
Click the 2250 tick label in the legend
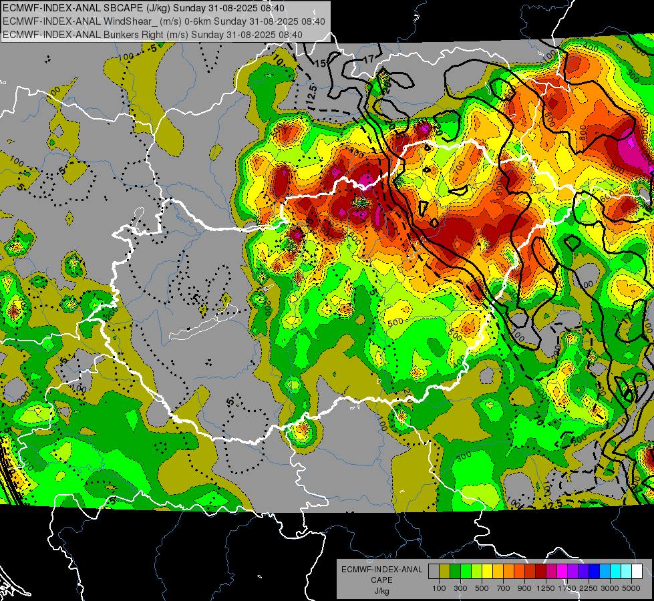589,588
